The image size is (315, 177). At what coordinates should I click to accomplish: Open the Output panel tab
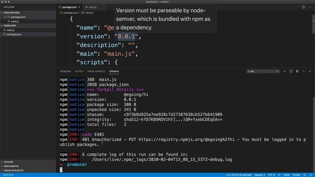(x=79, y=71)
